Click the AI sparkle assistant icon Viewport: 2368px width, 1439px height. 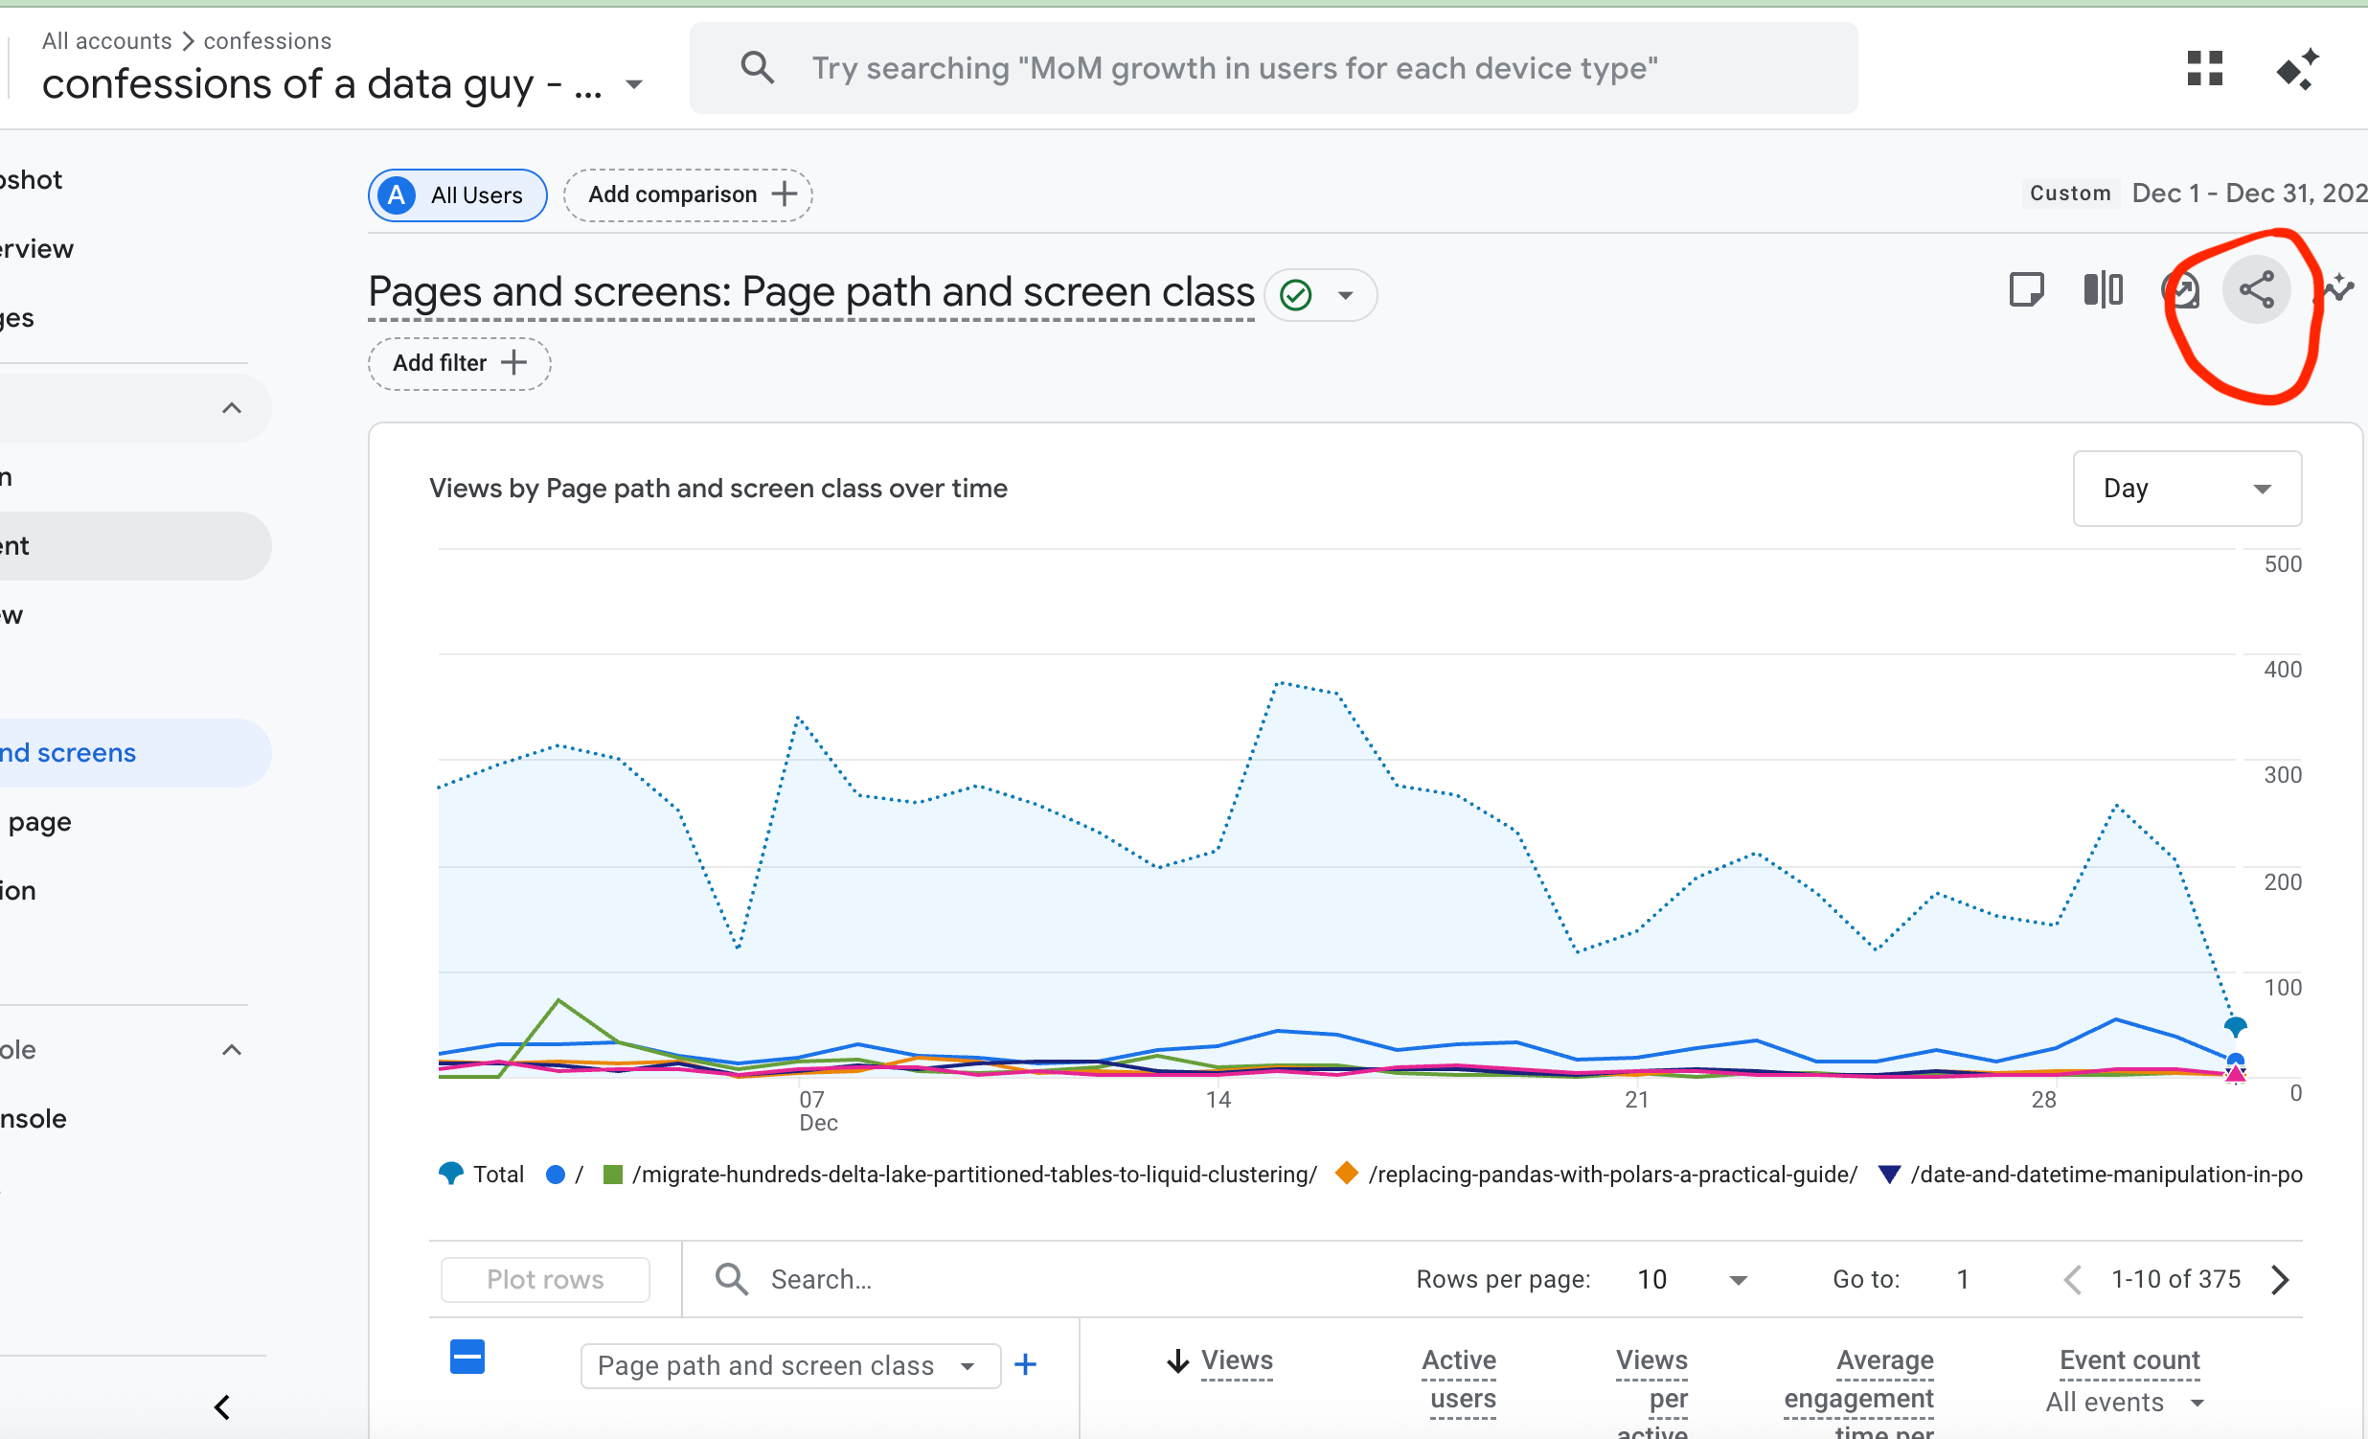click(2299, 68)
